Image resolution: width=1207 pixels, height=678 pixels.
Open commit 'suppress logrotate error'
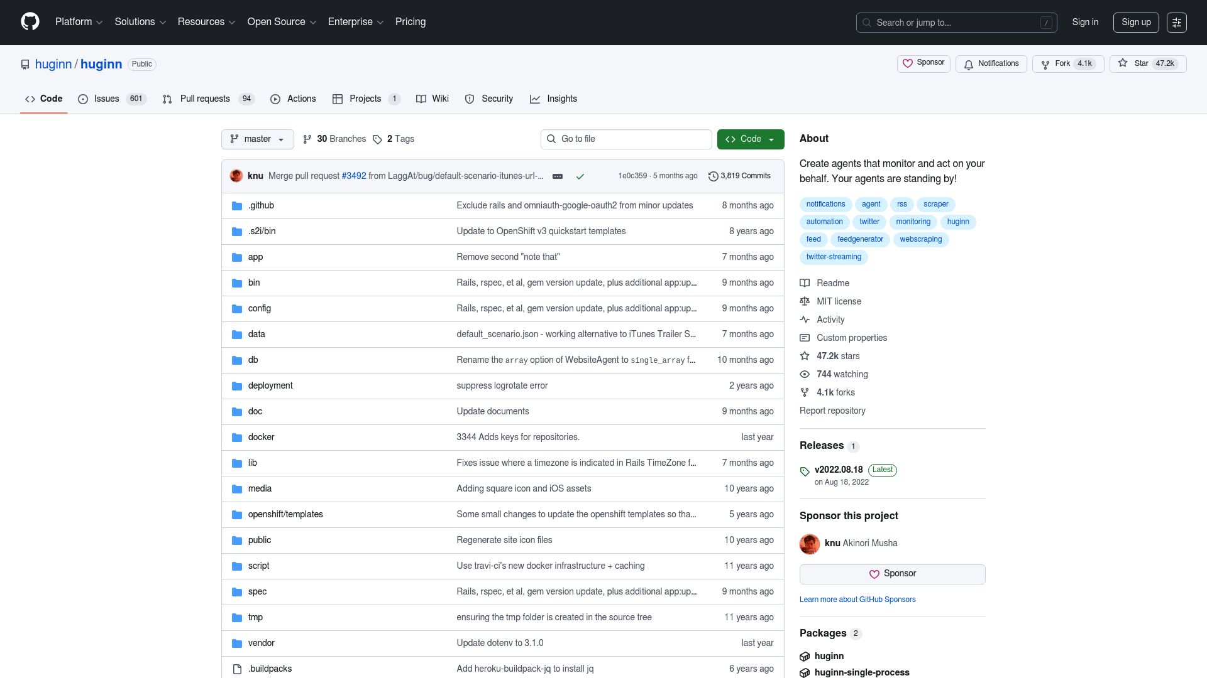(x=502, y=386)
